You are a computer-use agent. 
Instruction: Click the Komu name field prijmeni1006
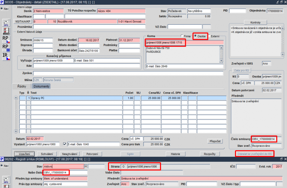(185, 42)
